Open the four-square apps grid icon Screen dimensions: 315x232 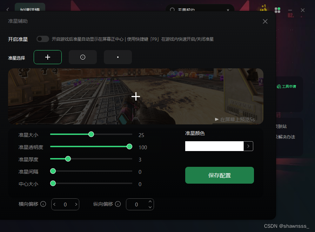point(277,10)
